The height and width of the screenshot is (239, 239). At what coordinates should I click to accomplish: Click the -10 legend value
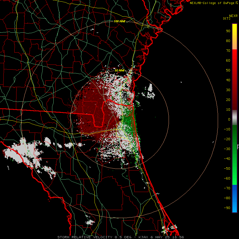[x=227, y=129]
